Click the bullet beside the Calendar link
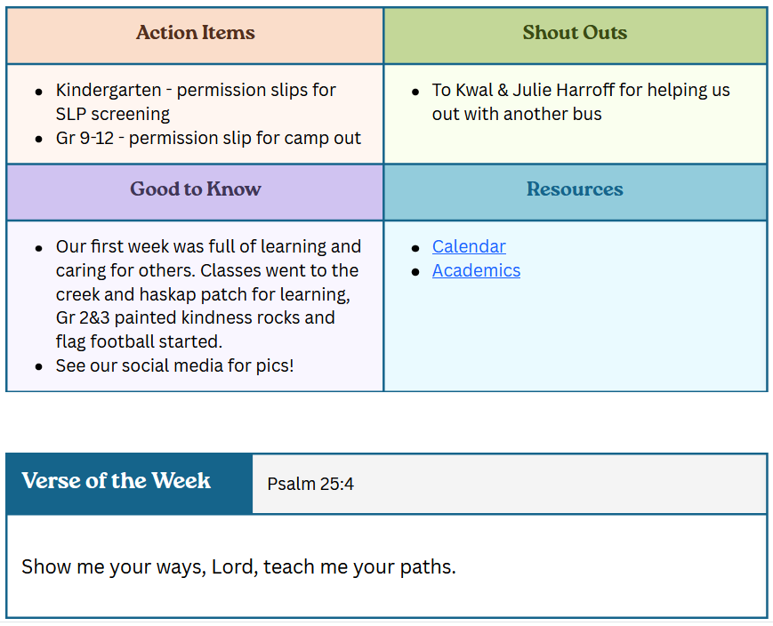This screenshot has width=773, height=626. click(x=415, y=248)
